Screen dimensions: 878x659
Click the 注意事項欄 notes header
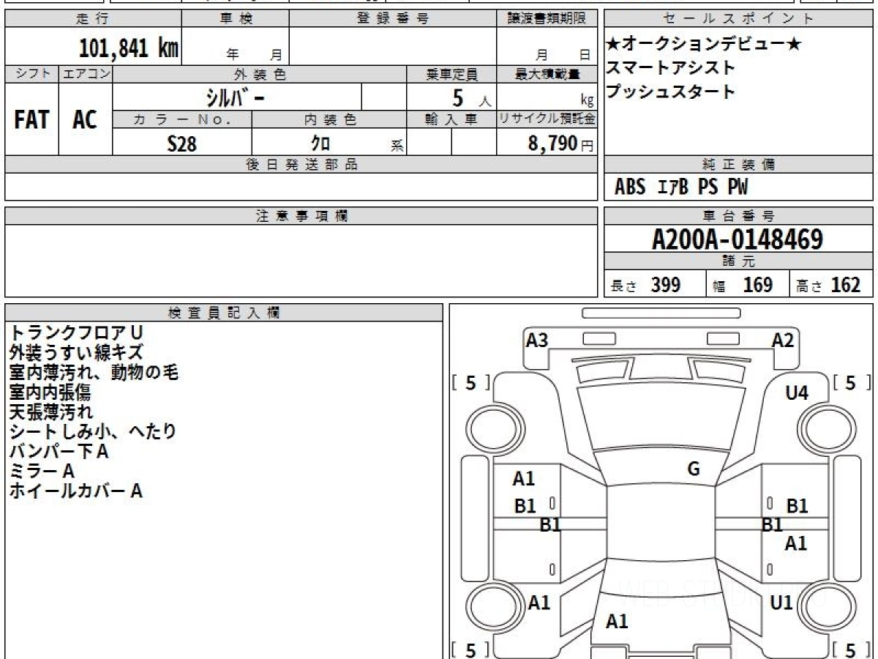301,216
